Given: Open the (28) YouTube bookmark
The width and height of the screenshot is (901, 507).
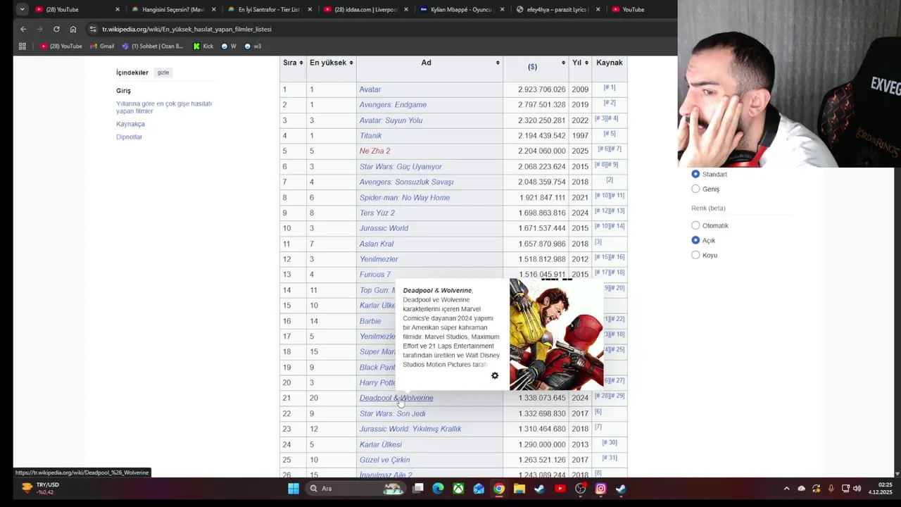Looking at the screenshot, I should pyautogui.click(x=61, y=46).
